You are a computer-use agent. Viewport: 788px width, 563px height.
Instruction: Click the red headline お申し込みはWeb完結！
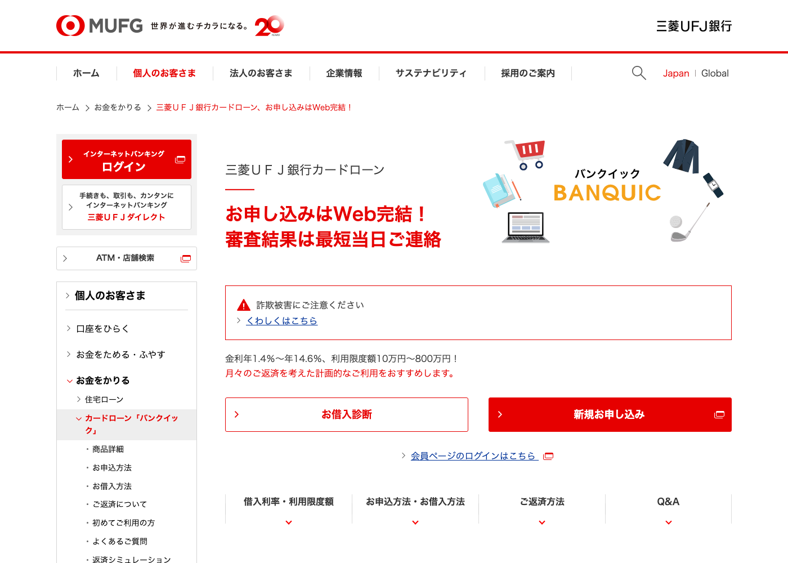[x=326, y=215]
